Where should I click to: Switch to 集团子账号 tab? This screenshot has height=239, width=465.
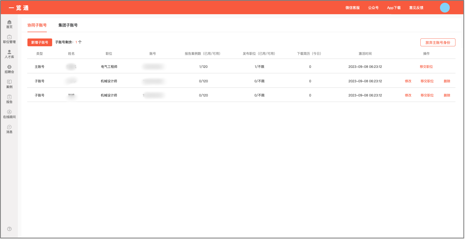68,25
